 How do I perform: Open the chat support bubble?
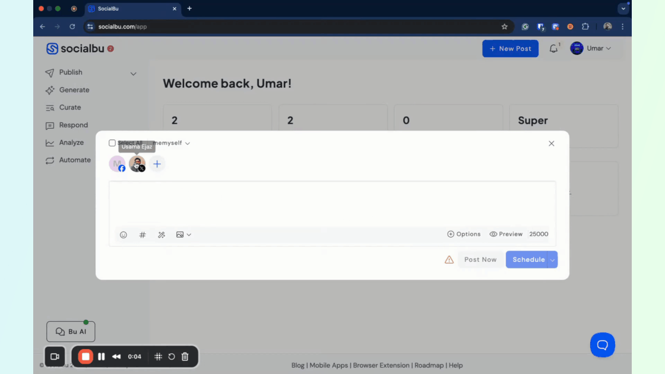(x=602, y=344)
